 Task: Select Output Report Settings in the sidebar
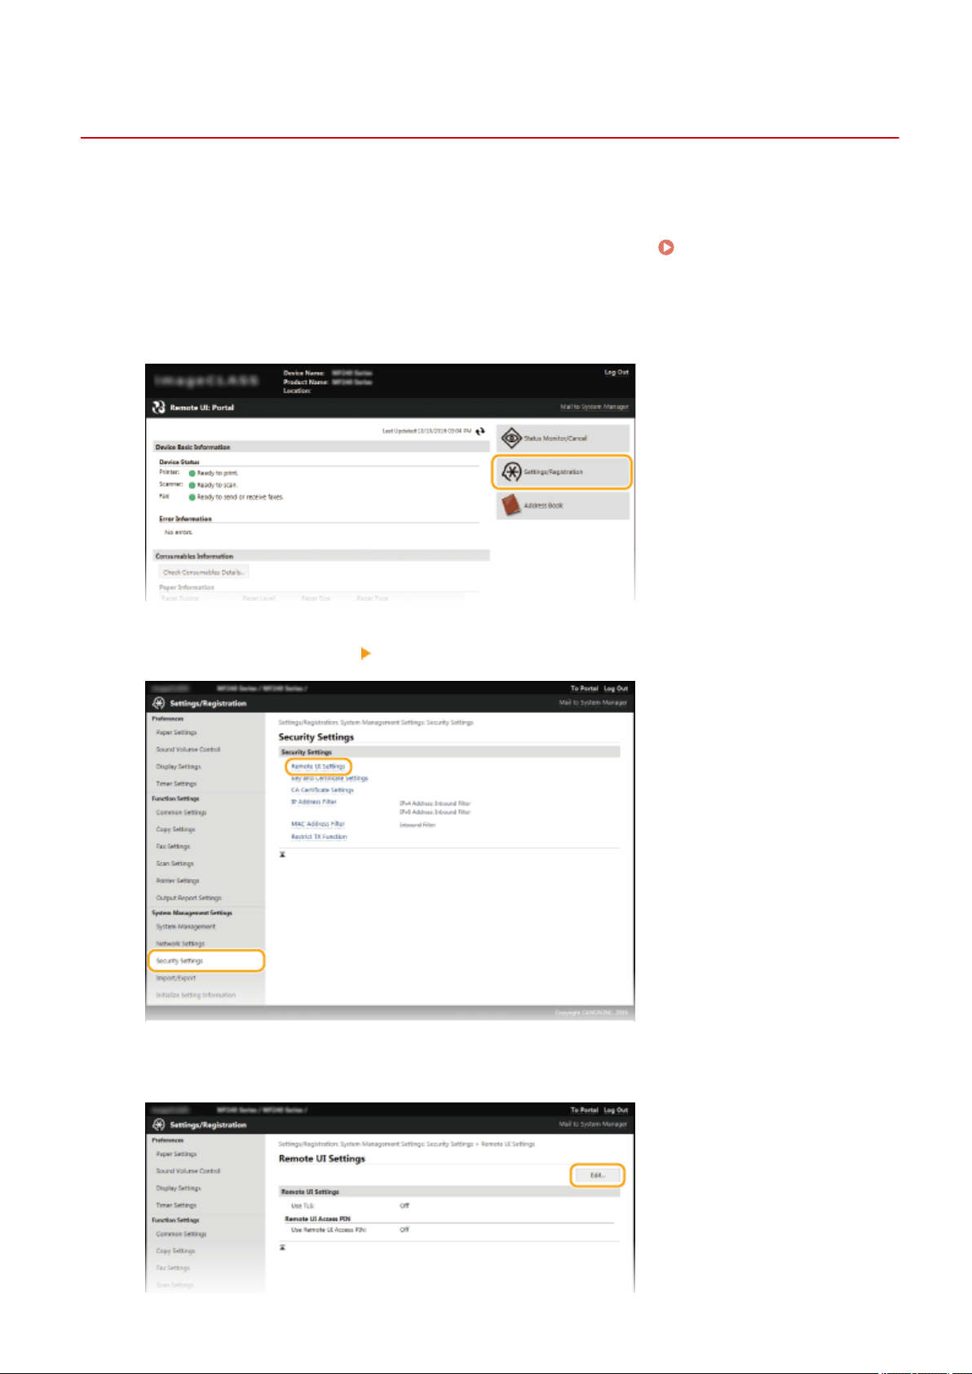188,898
